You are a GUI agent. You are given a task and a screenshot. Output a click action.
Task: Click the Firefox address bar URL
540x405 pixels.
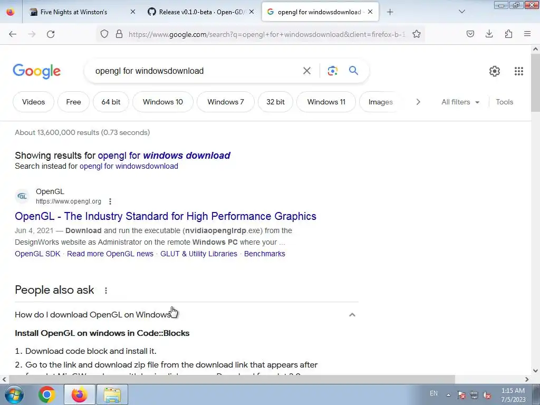(267, 34)
